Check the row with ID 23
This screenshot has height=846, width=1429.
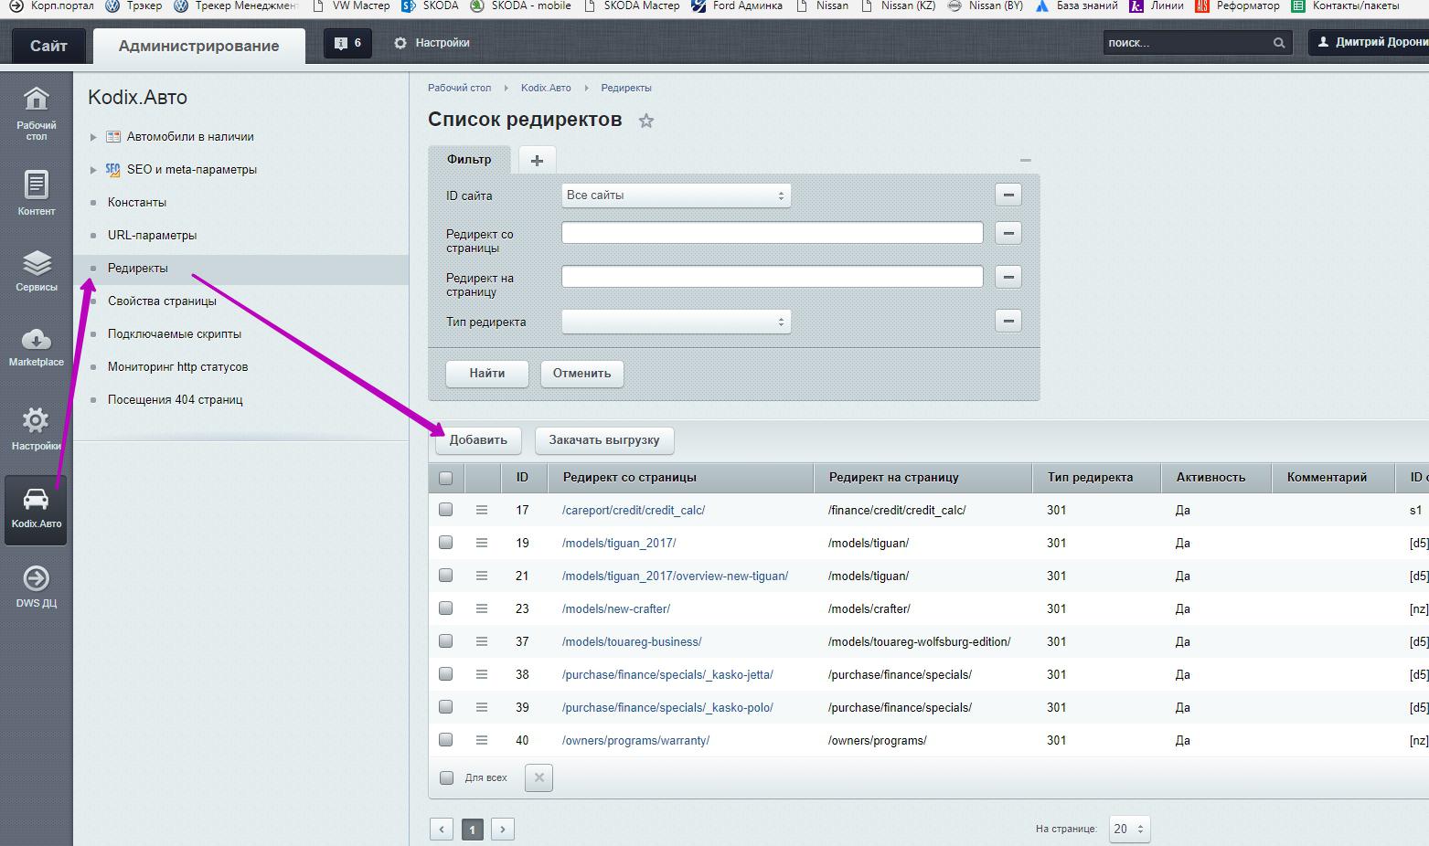(x=446, y=608)
